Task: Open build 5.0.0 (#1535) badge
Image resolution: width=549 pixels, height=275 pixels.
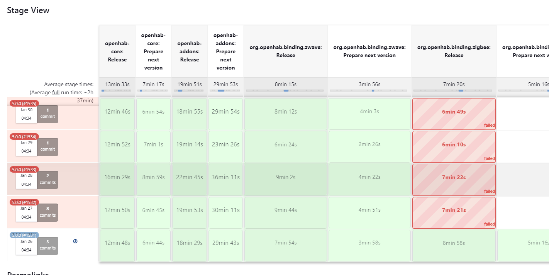Action: (x=24, y=104)
